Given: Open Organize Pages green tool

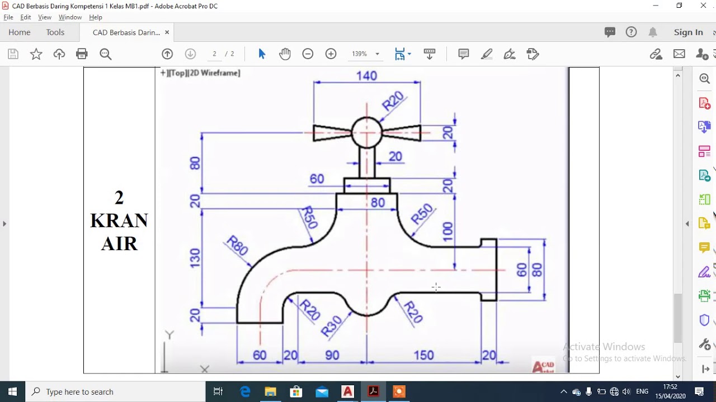Looking at the screenshot, I should pos(704,199).
